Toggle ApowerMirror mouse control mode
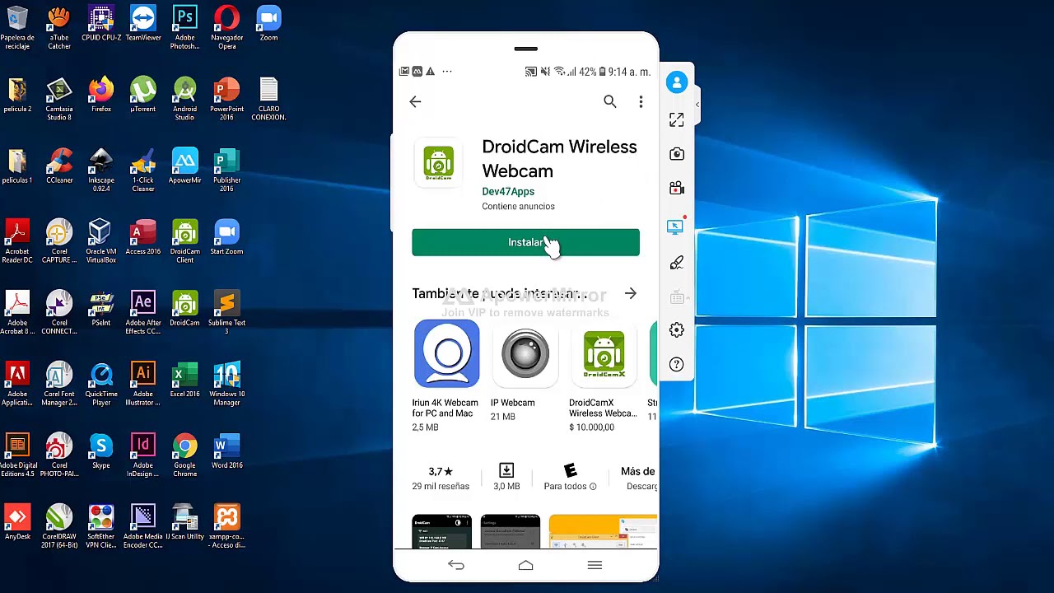 tap(677, 226)
